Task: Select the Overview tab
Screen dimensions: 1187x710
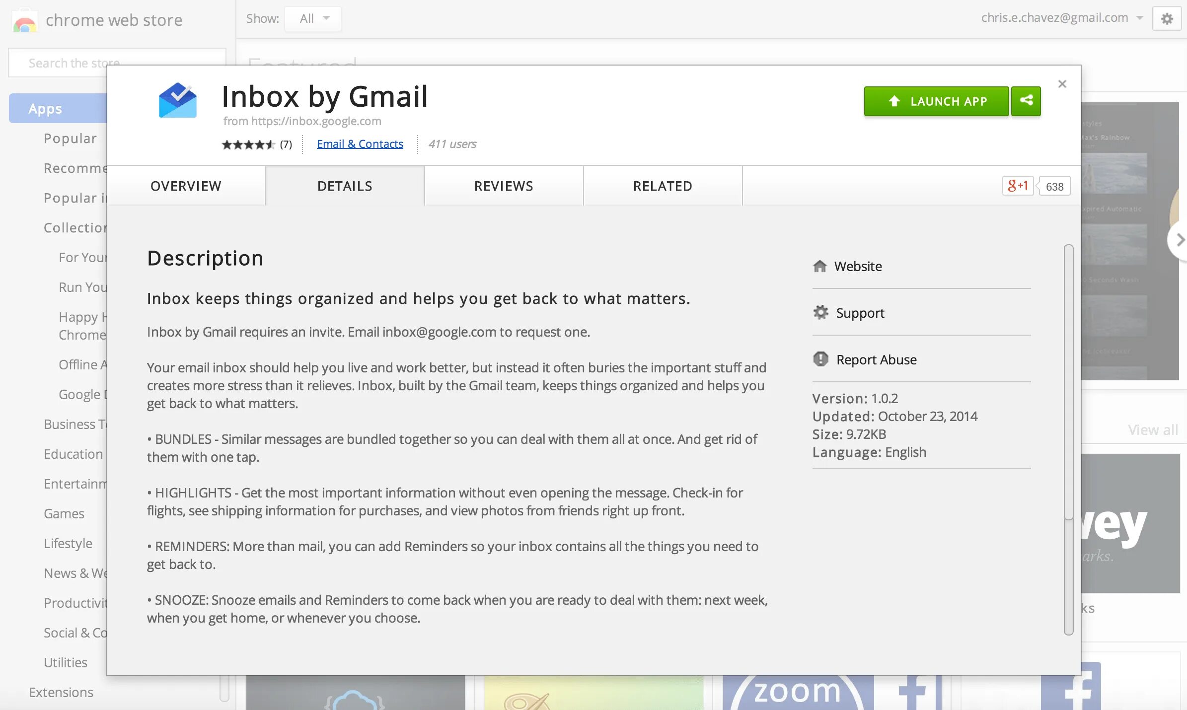Action: [x=186, y=186]
